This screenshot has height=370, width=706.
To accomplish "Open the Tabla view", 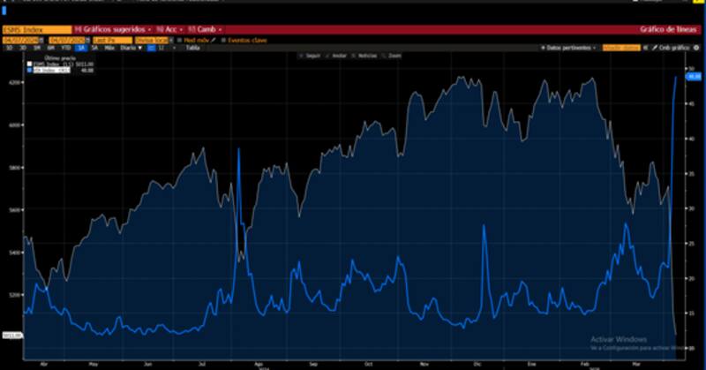I will coord(192,48).
